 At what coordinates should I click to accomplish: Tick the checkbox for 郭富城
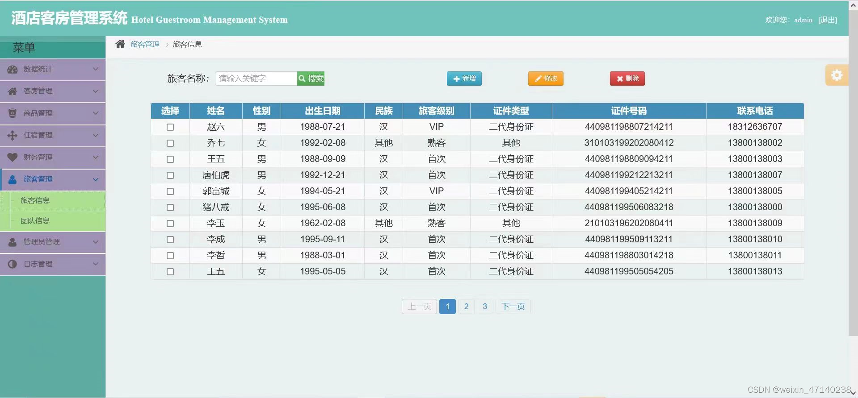(x=170, y=191)
